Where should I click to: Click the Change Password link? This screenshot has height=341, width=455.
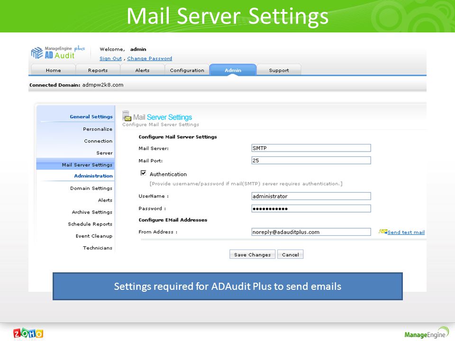coord(149,58)
